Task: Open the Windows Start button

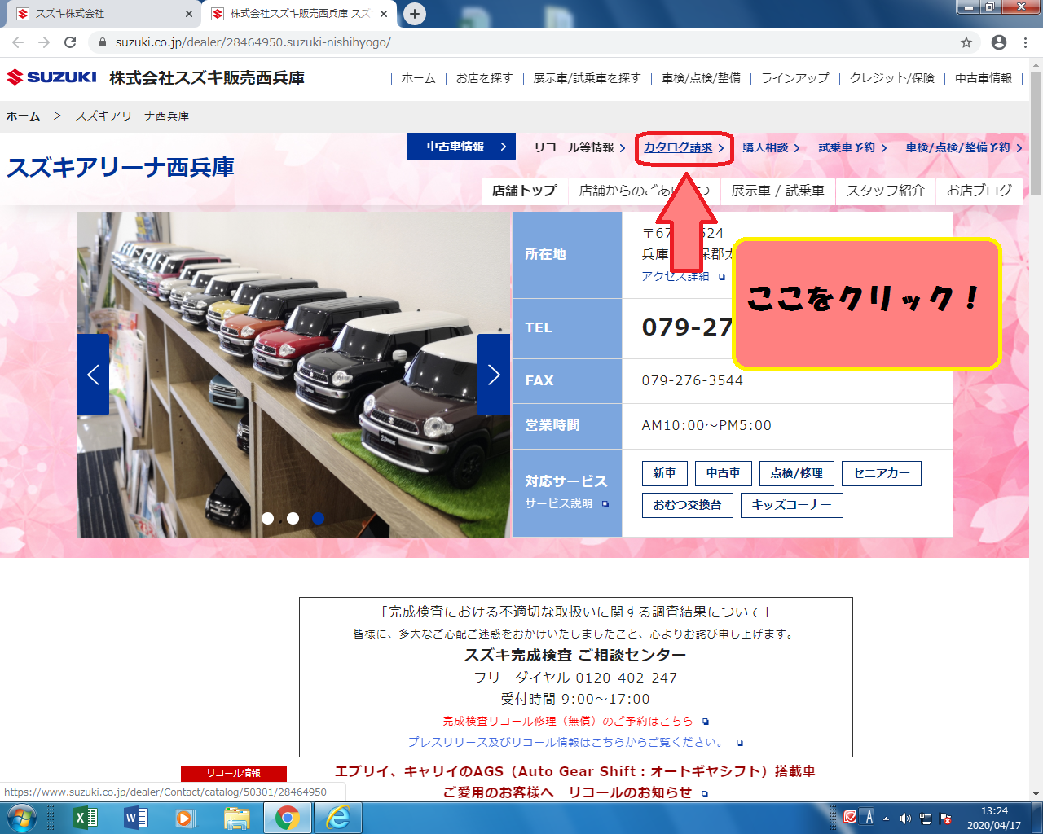Action: pos(21,818)
